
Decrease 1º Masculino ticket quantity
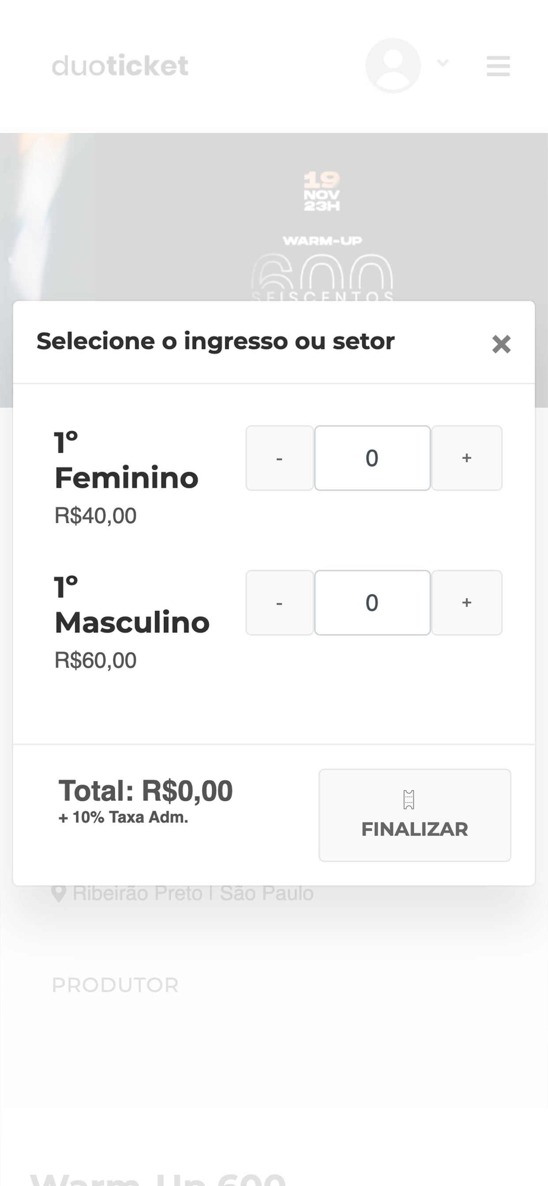click(280, 603)
